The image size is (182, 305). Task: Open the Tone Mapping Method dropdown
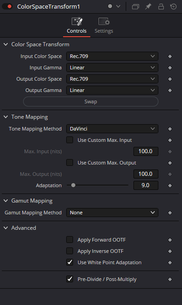112,129
